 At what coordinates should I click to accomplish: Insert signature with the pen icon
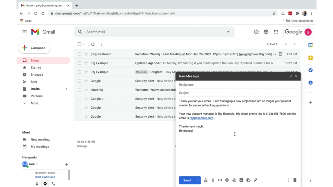255,180
